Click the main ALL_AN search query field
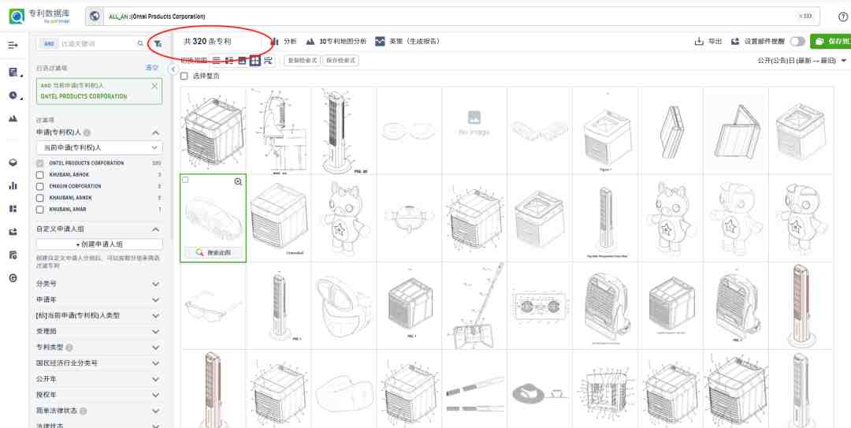851x428 pixels. pyautogui.click(x=452, y=17)
